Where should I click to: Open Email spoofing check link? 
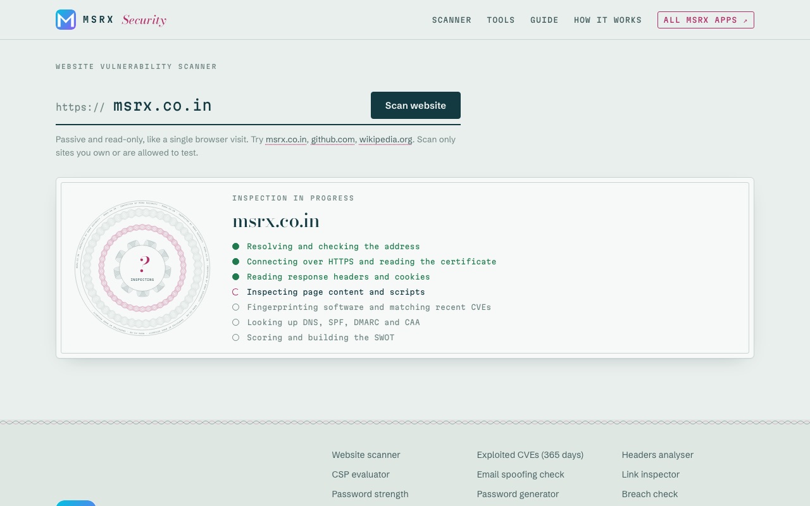point(521,474)
